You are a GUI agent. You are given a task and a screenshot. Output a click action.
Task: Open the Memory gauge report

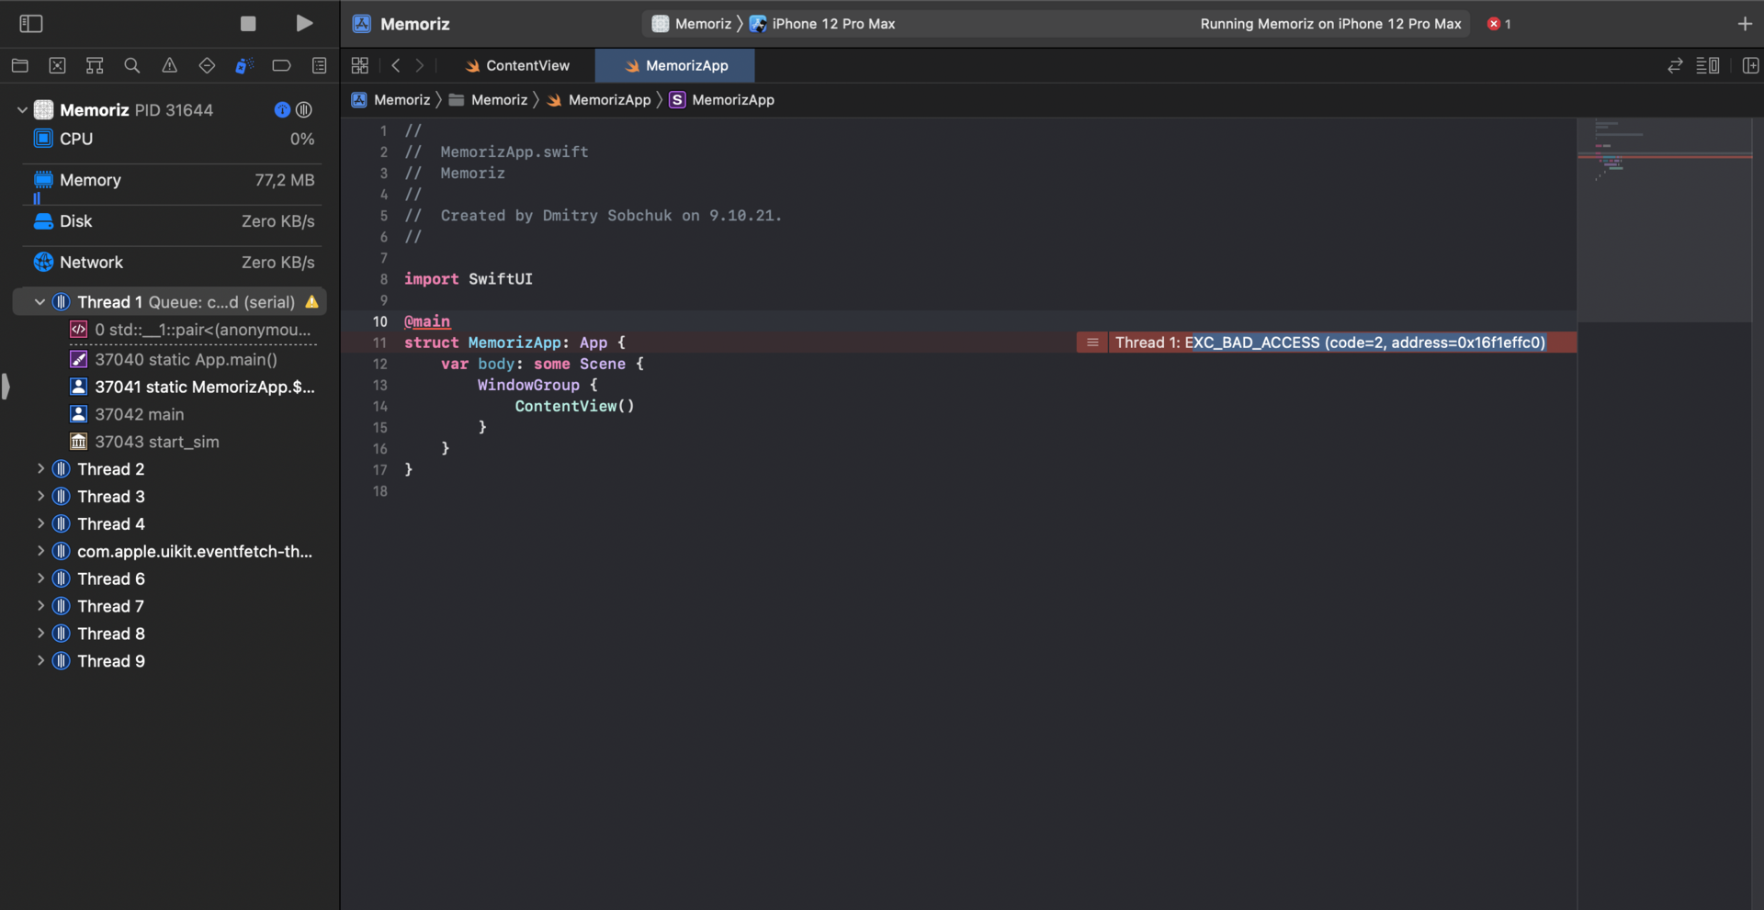click(174, 181)
